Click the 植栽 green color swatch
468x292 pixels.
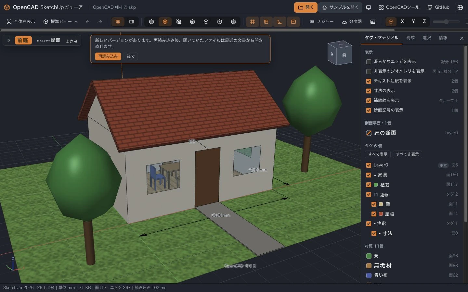[x=376, y=185]
